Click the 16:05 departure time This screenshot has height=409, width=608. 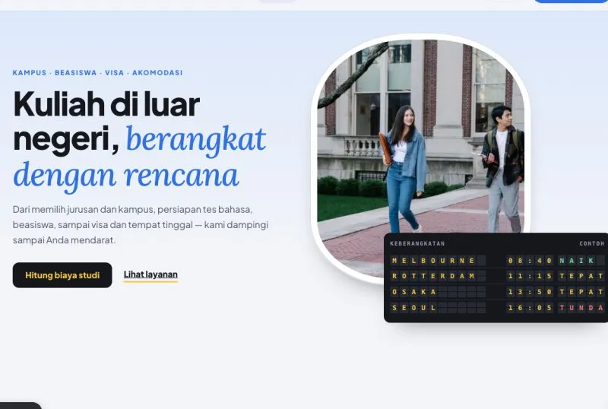click(x=530, y=308)
